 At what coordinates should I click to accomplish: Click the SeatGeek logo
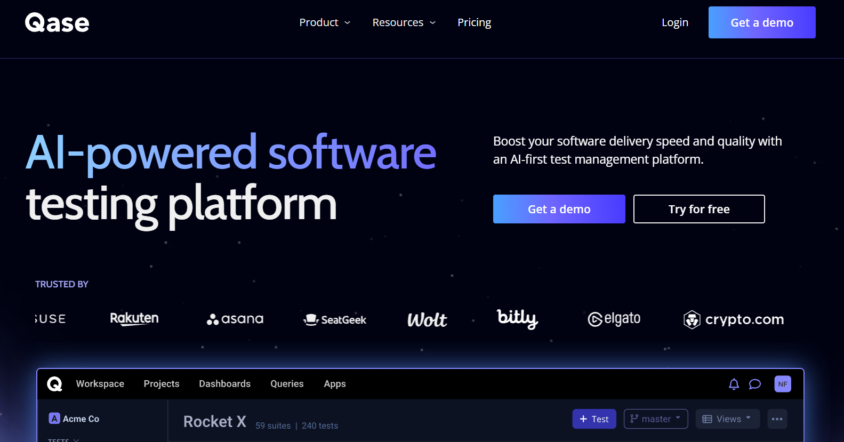point(335,319)
